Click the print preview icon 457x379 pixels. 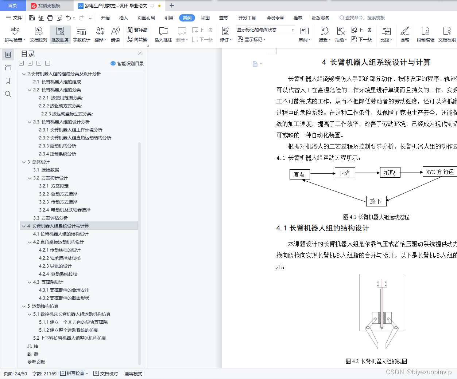pos(59,18)
